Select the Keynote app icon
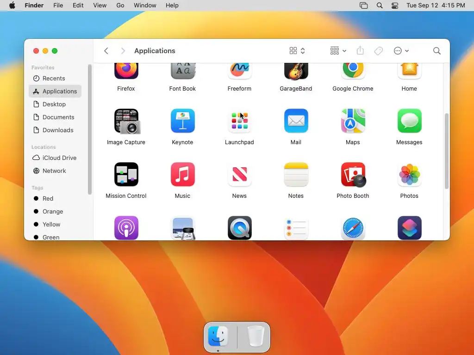The image size is (474, 355). (182, 121)
